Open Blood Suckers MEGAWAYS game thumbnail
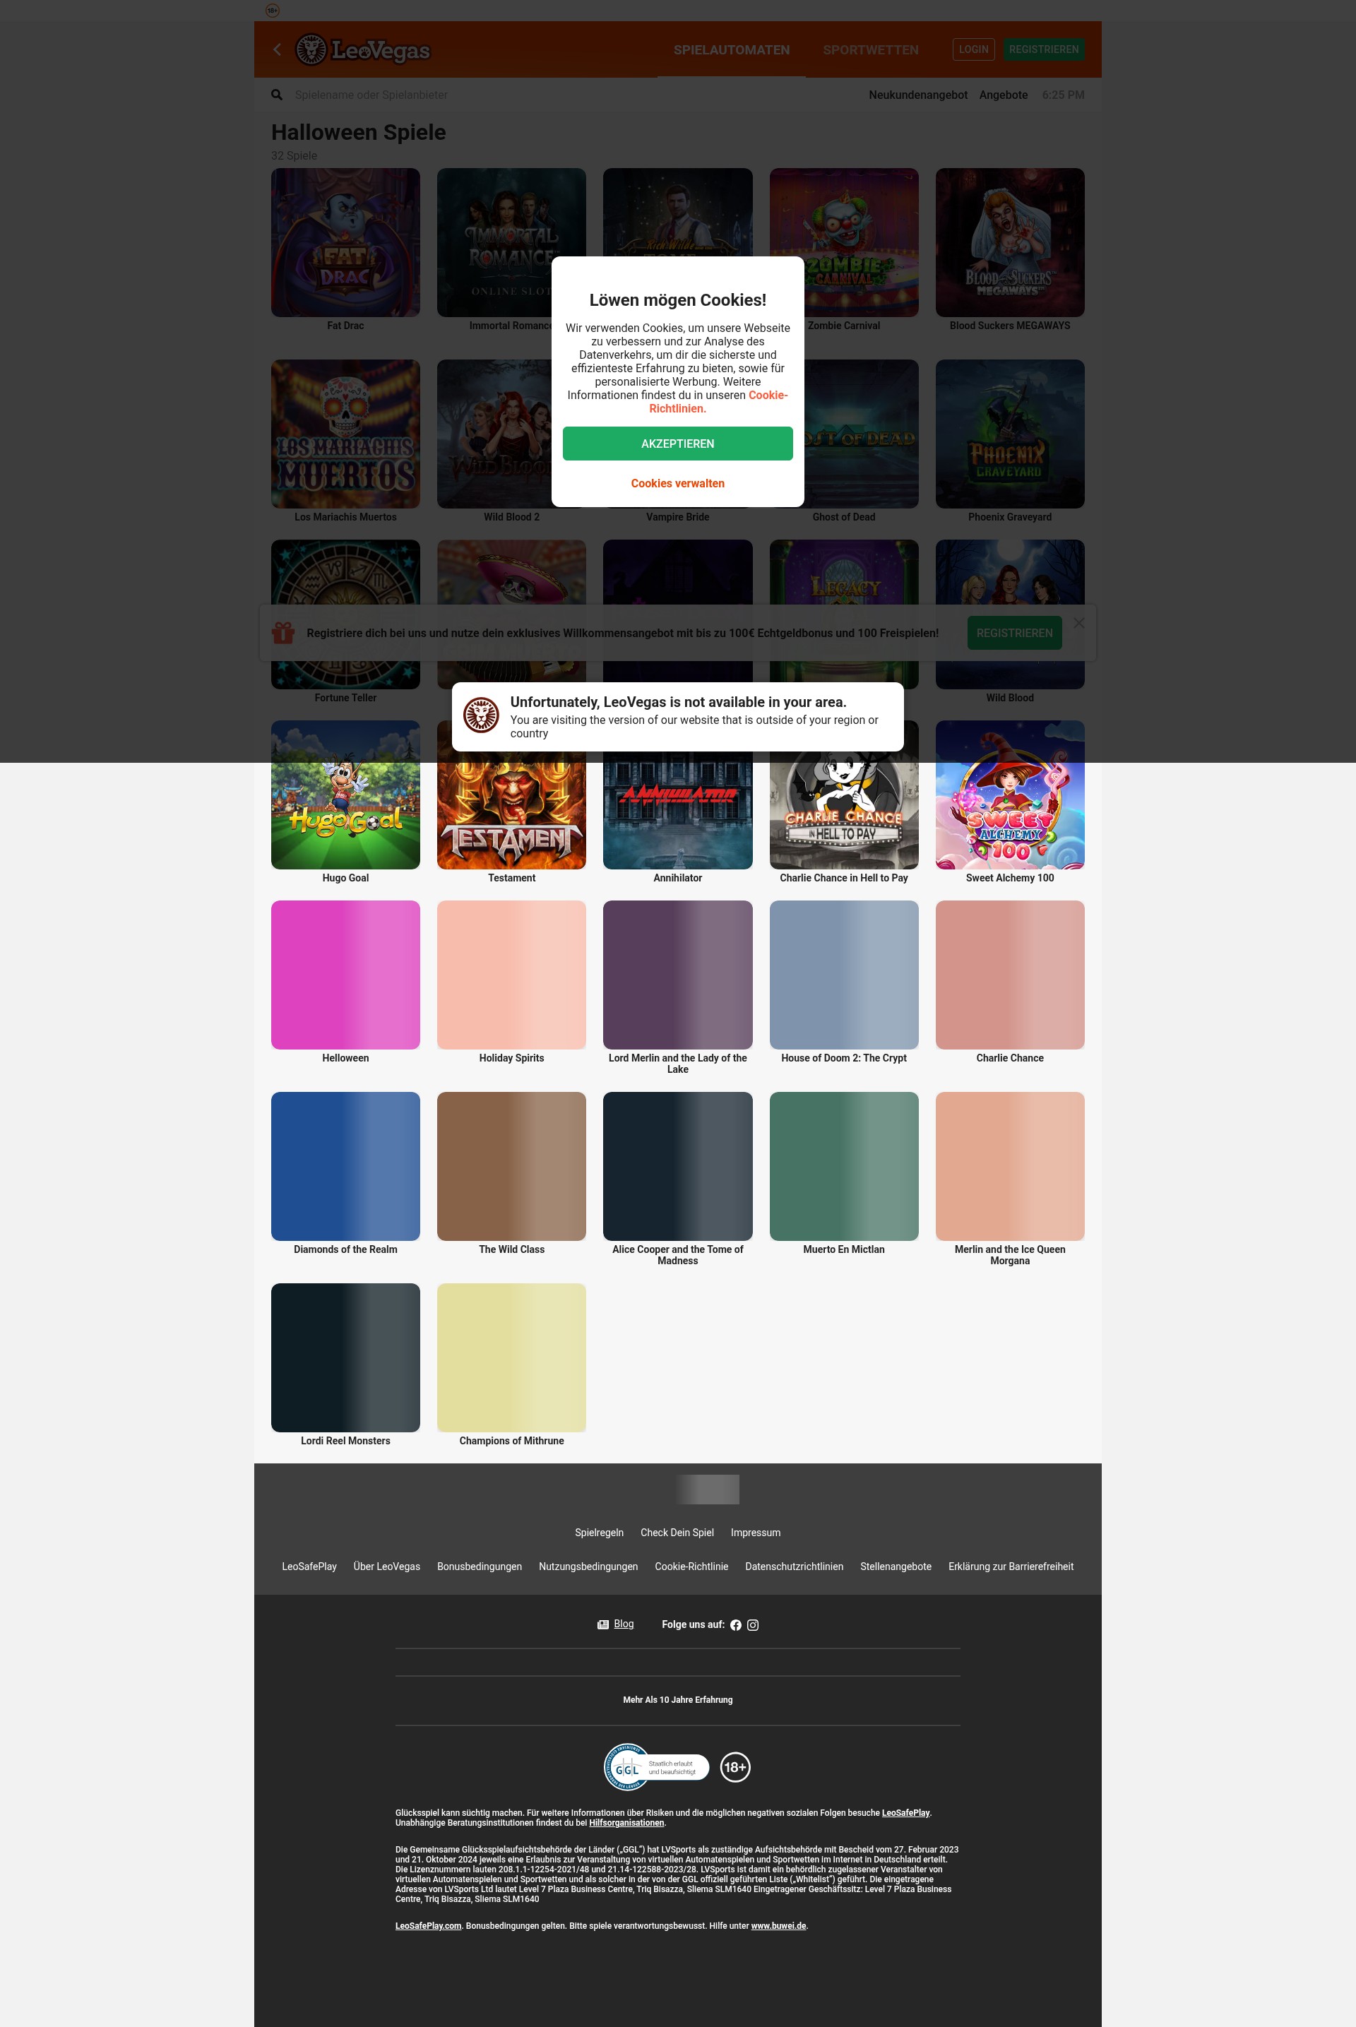Image resolution: width=1356 pixels, height=2027 pixels. pyautogui.click(x=1010, y=242)
